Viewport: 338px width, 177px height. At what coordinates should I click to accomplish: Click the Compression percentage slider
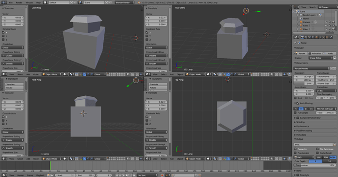[x=314, y=165]
